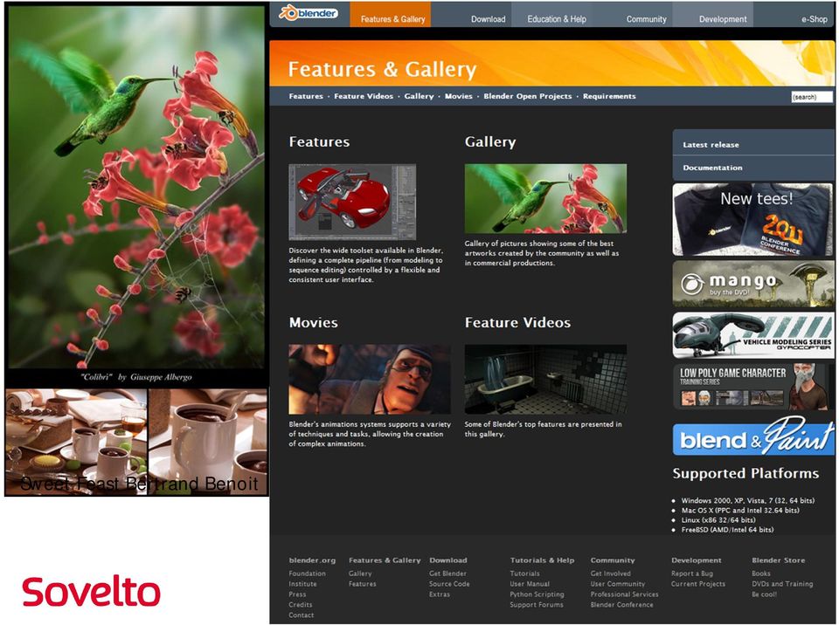
Task: Click the footer Tutorials & Help heading
Action: point(542,560)
